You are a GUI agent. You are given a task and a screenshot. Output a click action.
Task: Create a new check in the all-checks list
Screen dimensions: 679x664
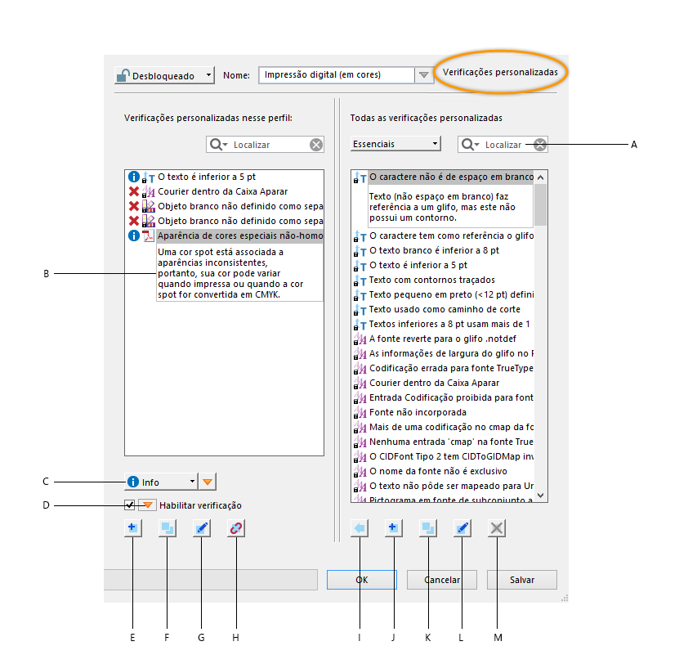click(x=393, y=528)
